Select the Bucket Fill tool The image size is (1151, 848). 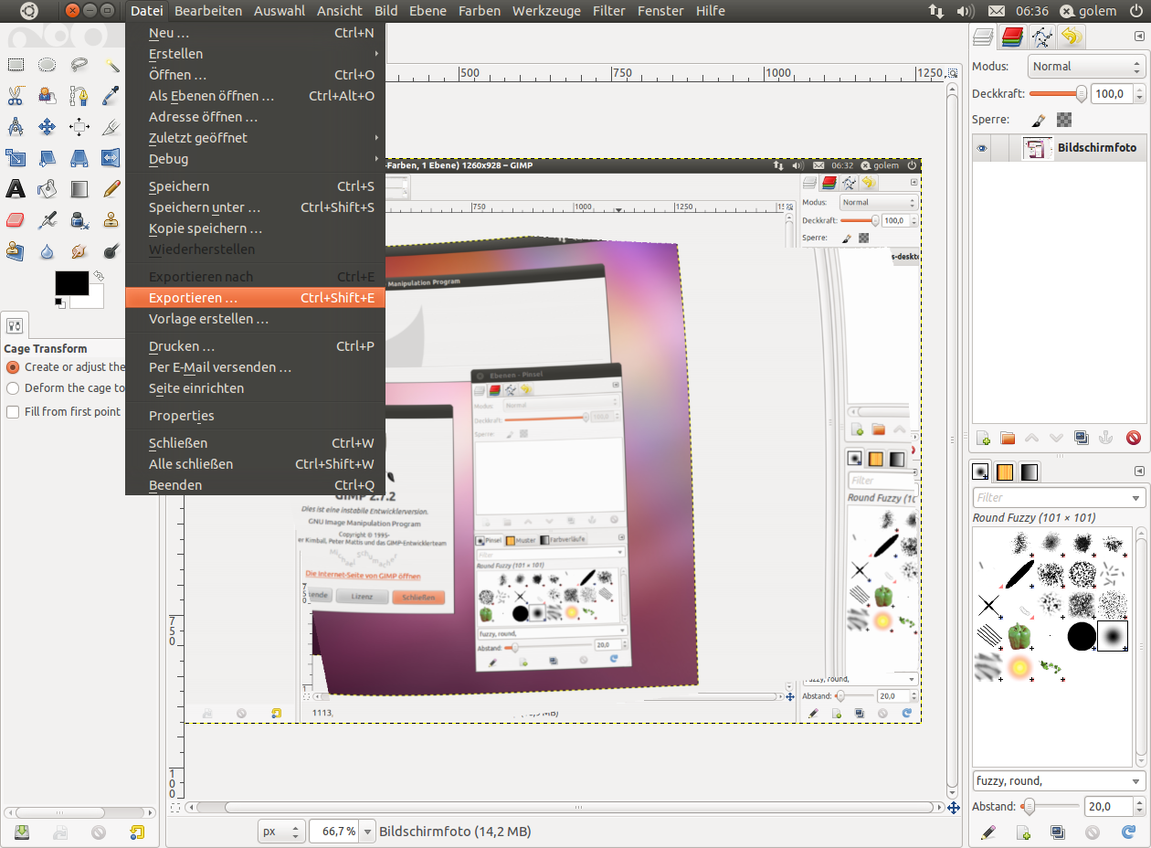point(47,188)
